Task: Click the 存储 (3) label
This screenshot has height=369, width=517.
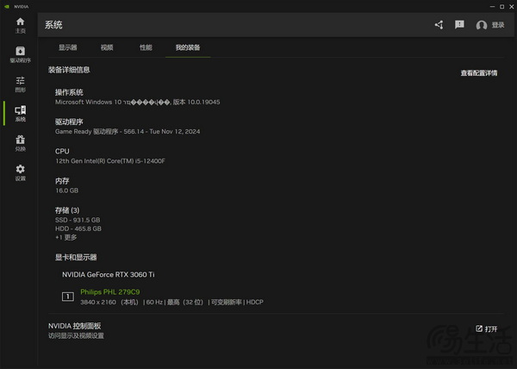Action: (67, 210)
